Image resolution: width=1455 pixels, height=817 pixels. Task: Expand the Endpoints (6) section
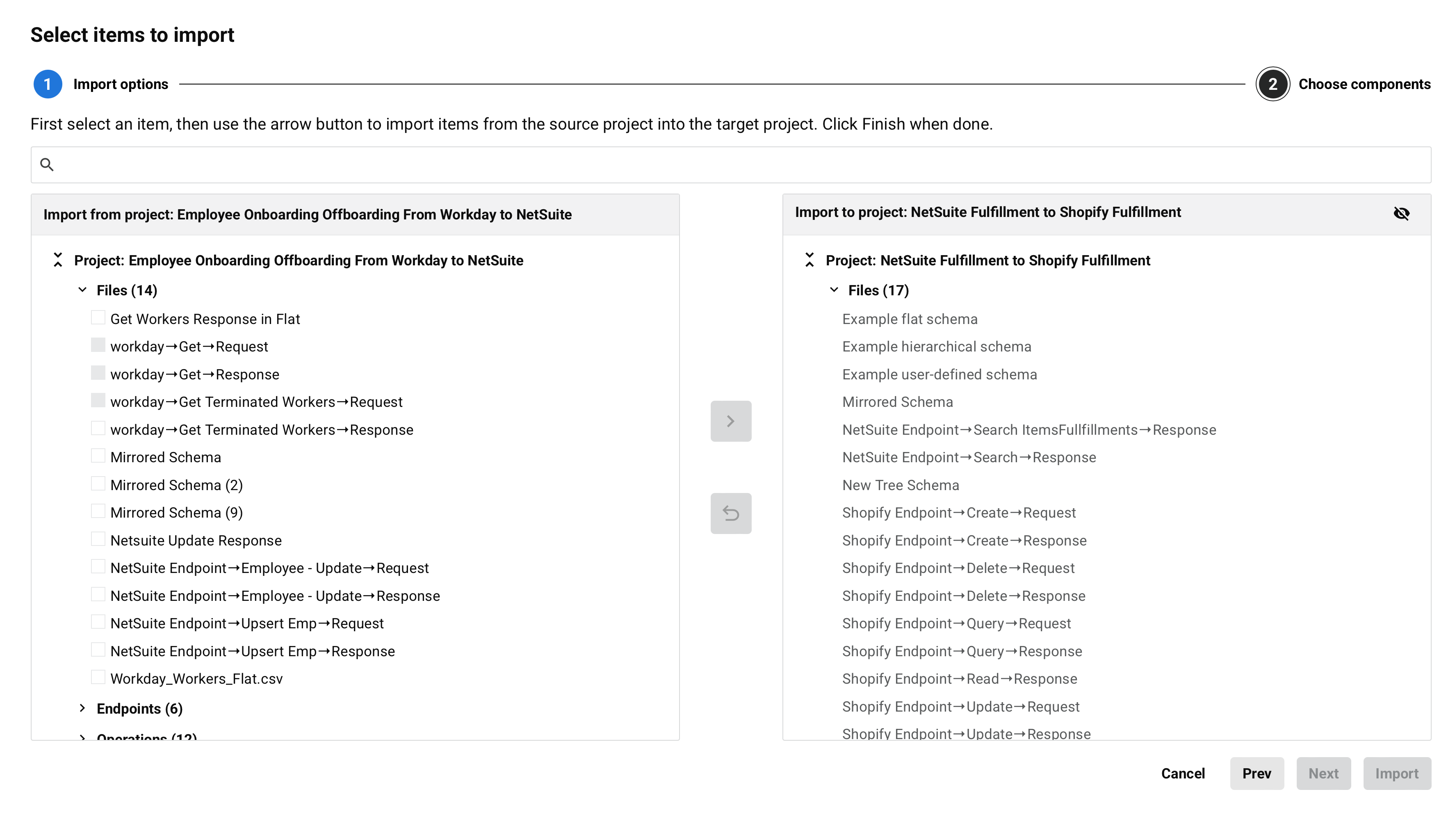click(x=82, y=708)
